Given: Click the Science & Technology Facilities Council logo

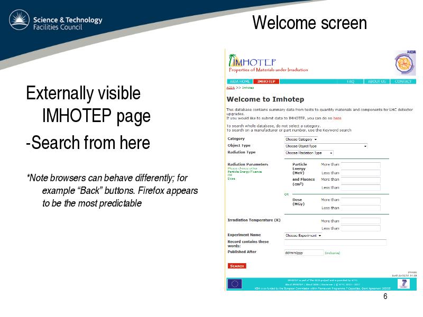Looking at the screenshot, I should (56, 21).
